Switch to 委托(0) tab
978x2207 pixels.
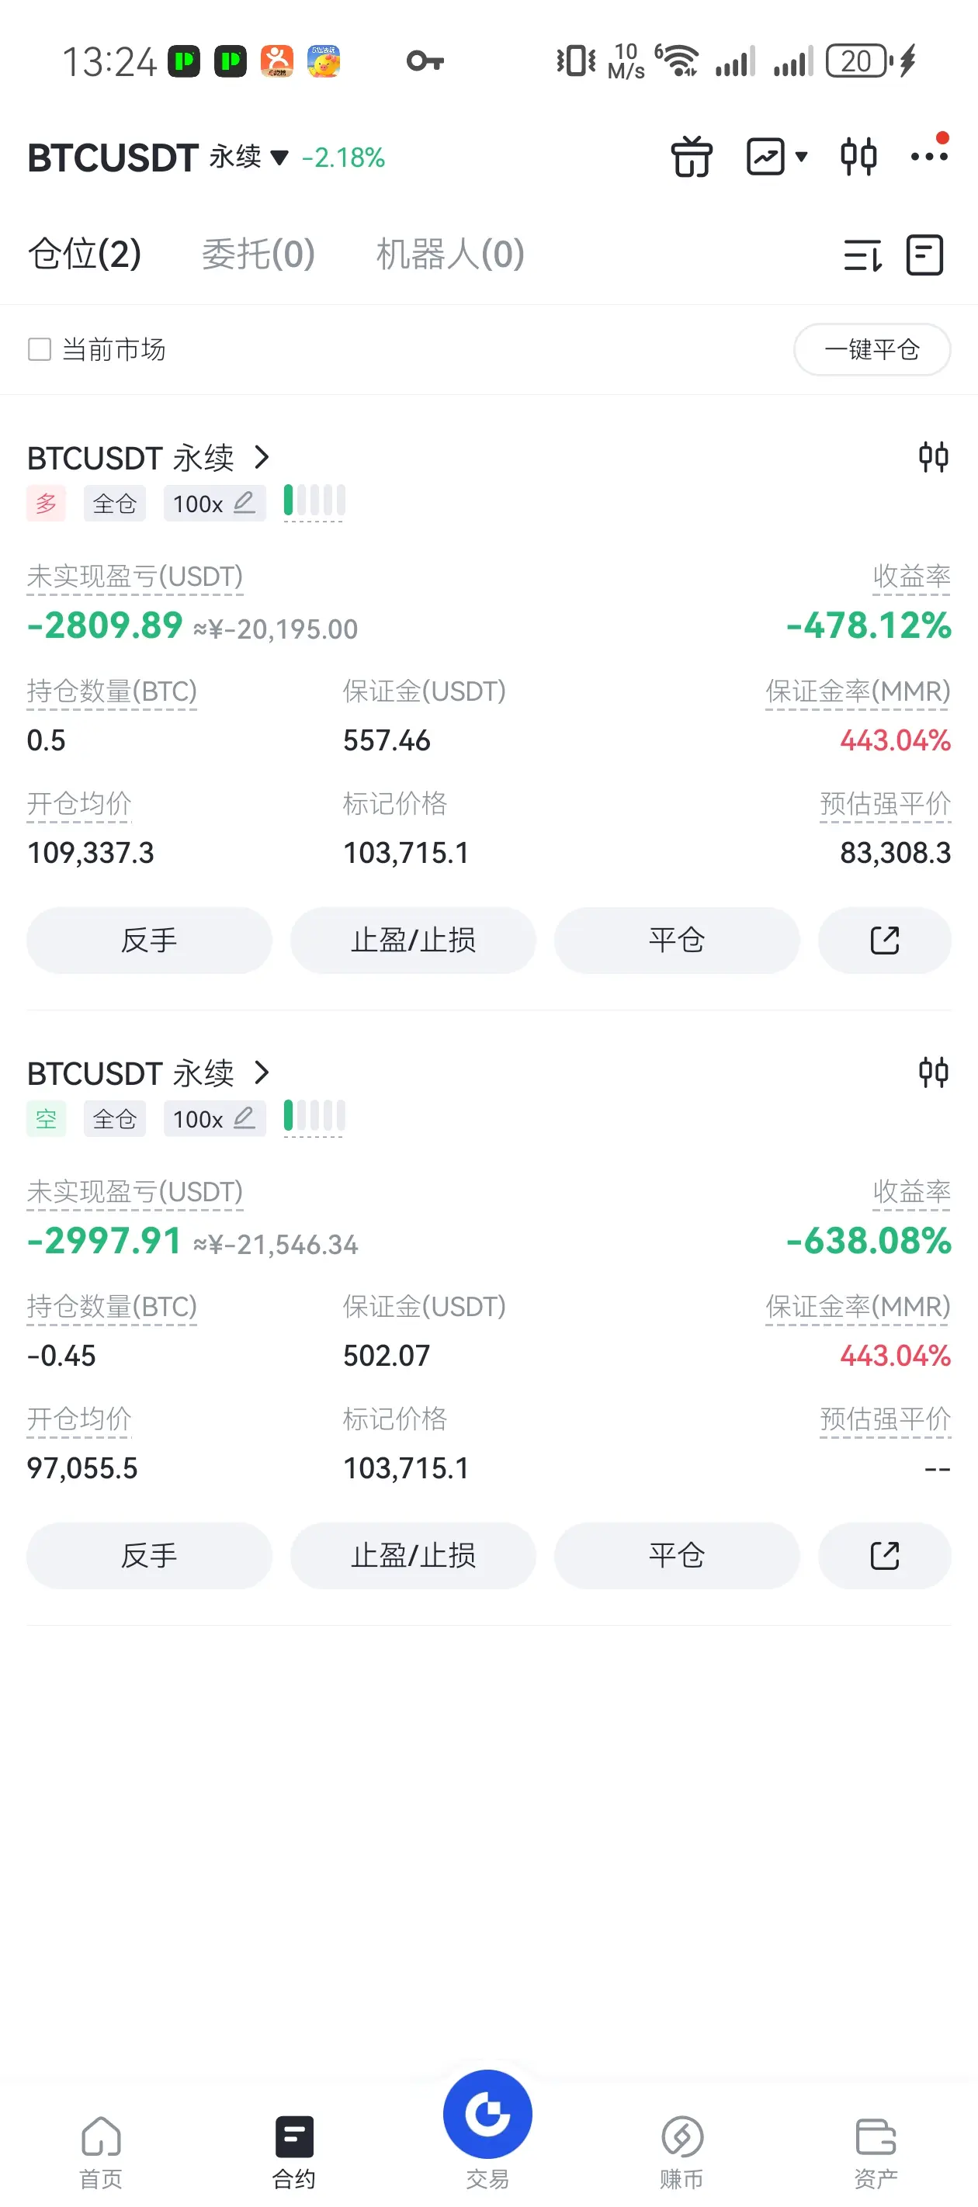tap(258, 255)
